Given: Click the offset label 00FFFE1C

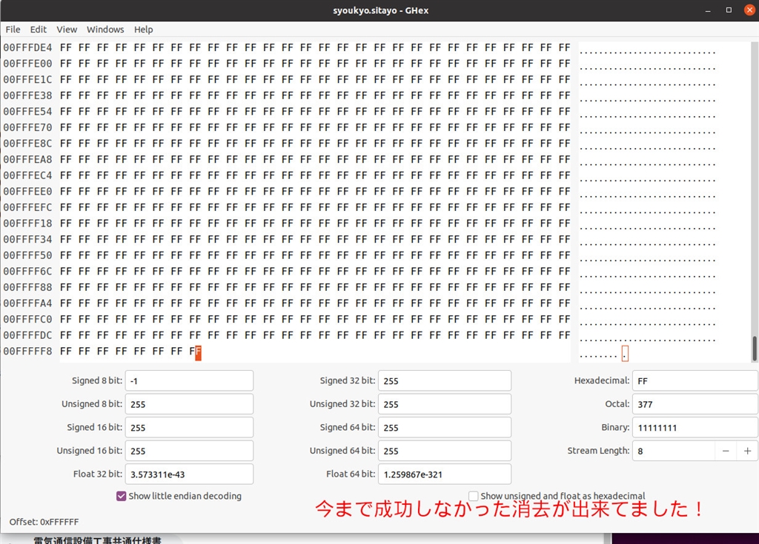Looking at the screenshot, I should (27, 79).
